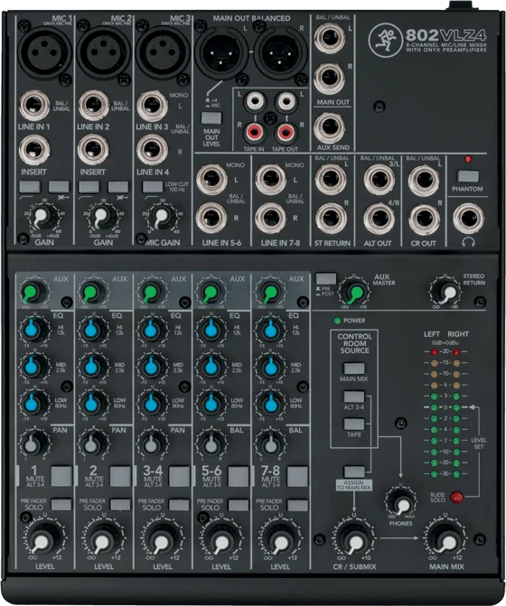Screen dimensions: 506x606
Task: Click the headphone output jack
Action: pos(469,219)
